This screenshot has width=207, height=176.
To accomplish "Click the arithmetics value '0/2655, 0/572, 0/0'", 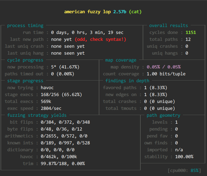I will point(64,136).
